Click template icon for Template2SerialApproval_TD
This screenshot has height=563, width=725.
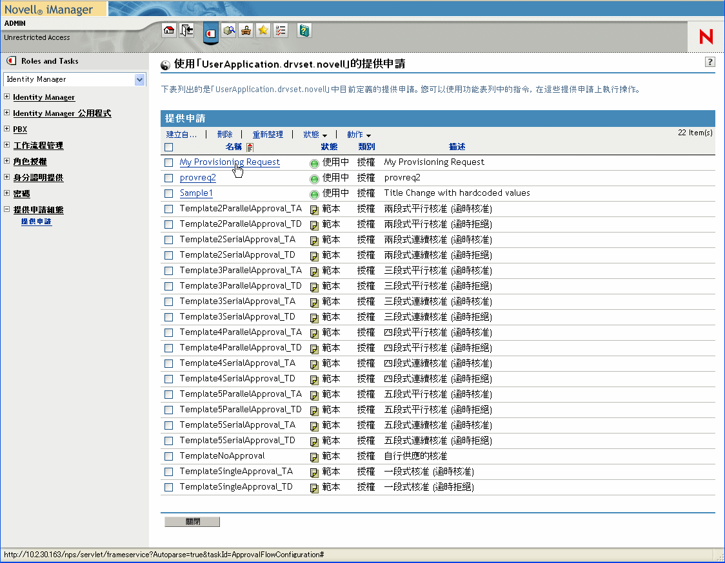pyautogui.click(x=314, y=256)
